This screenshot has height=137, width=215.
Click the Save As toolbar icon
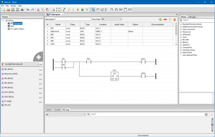[x=17, y=10]
